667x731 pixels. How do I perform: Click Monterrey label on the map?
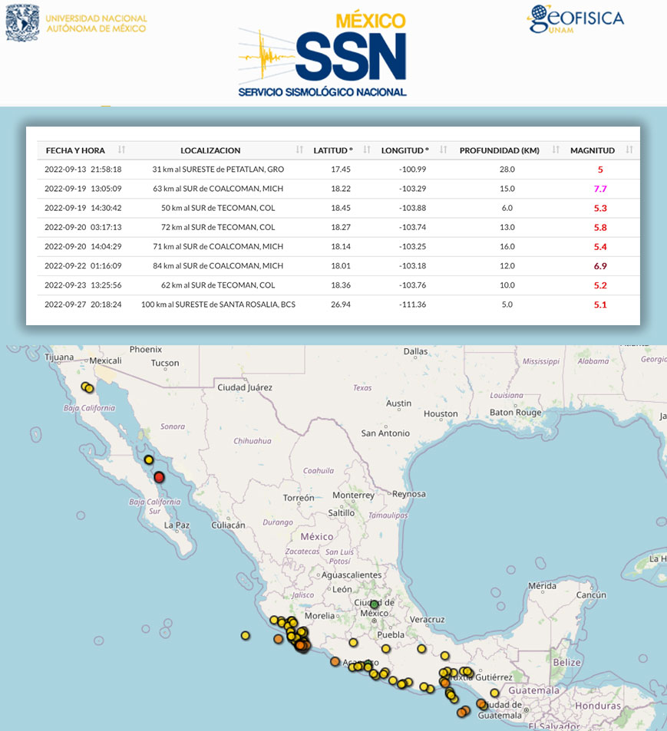(x=353, y=495)
